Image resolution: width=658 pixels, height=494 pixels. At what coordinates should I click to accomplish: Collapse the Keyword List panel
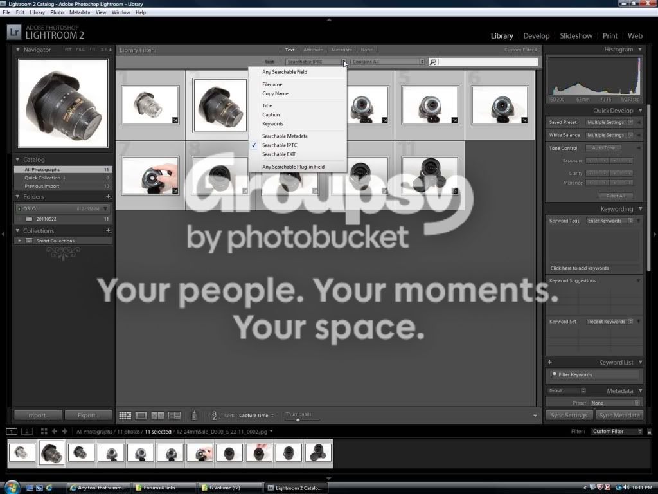(x=640, y=362)
